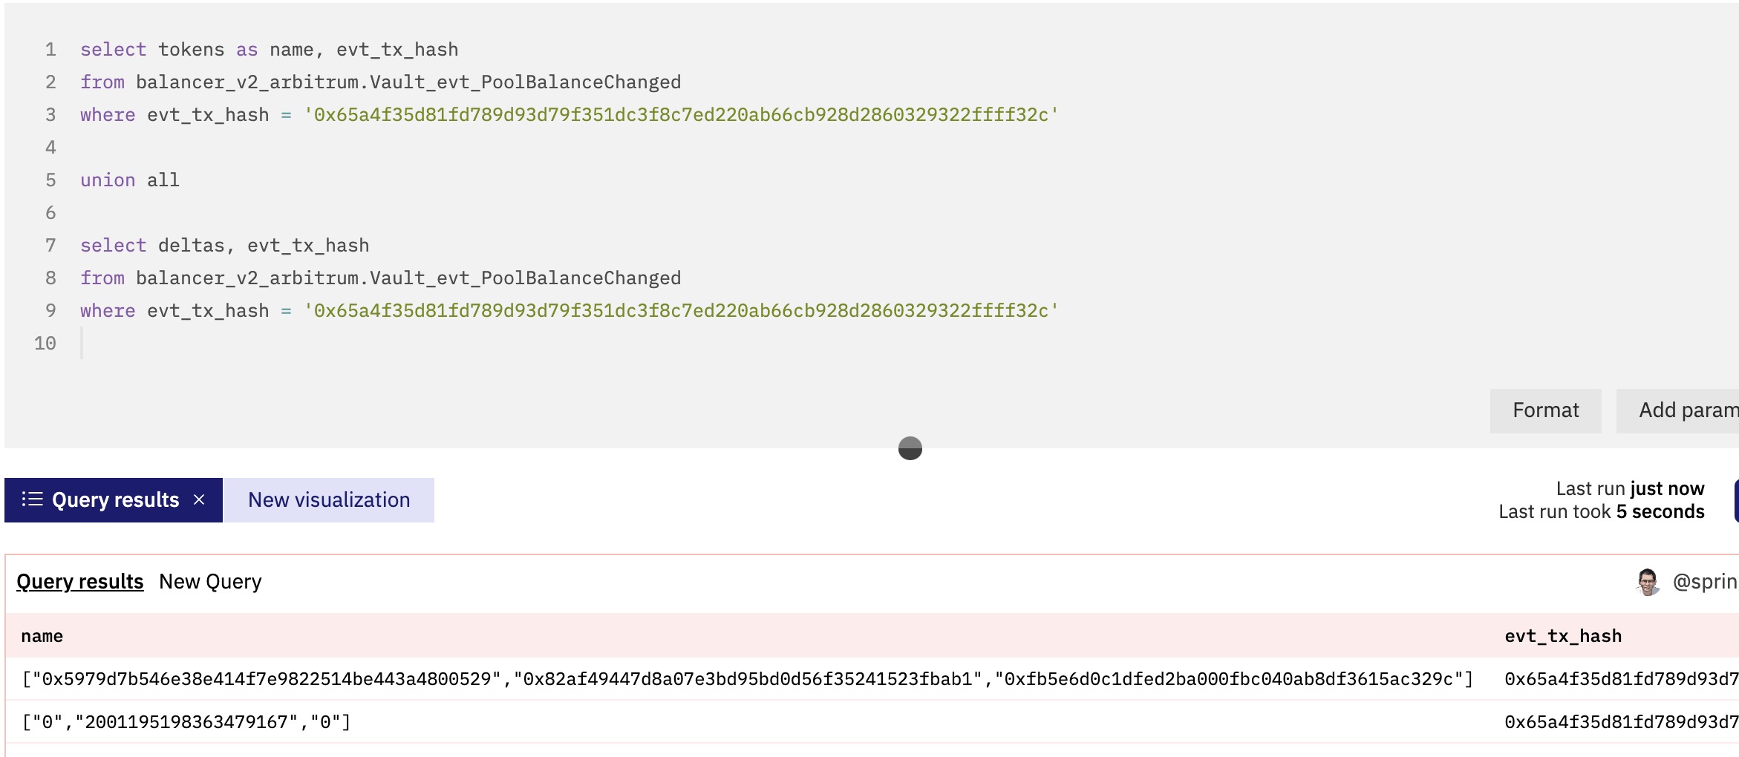Click the Add parameter button
The image size is (1739, 757).
click(1678, 410)
